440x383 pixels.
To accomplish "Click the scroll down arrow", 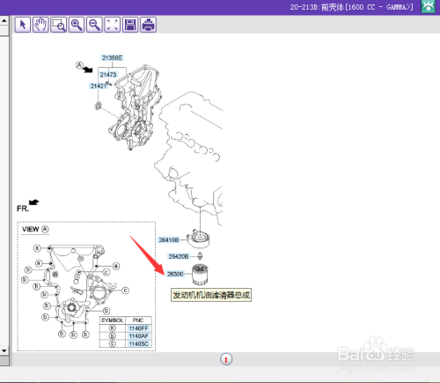I will [x=4, y=350].
